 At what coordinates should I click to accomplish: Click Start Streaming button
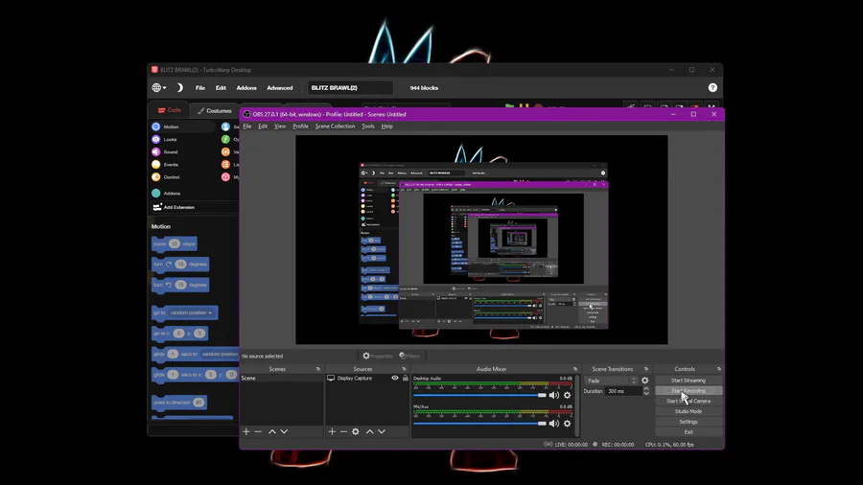[x=688, y=381]
